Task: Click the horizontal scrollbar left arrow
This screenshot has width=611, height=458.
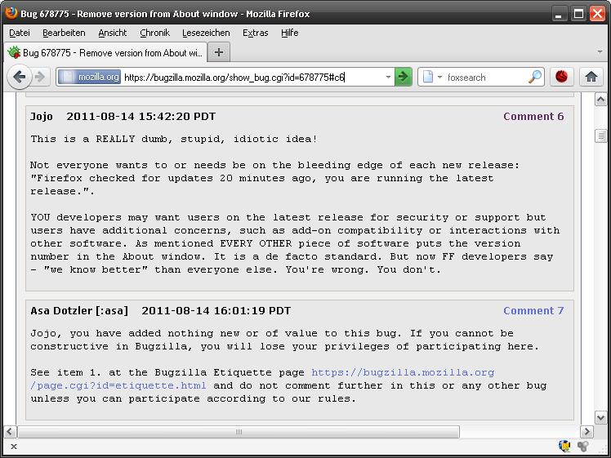Action: coord(10,432)
